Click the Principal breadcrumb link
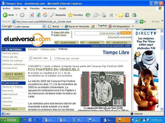165x123 pixels. 33,49
